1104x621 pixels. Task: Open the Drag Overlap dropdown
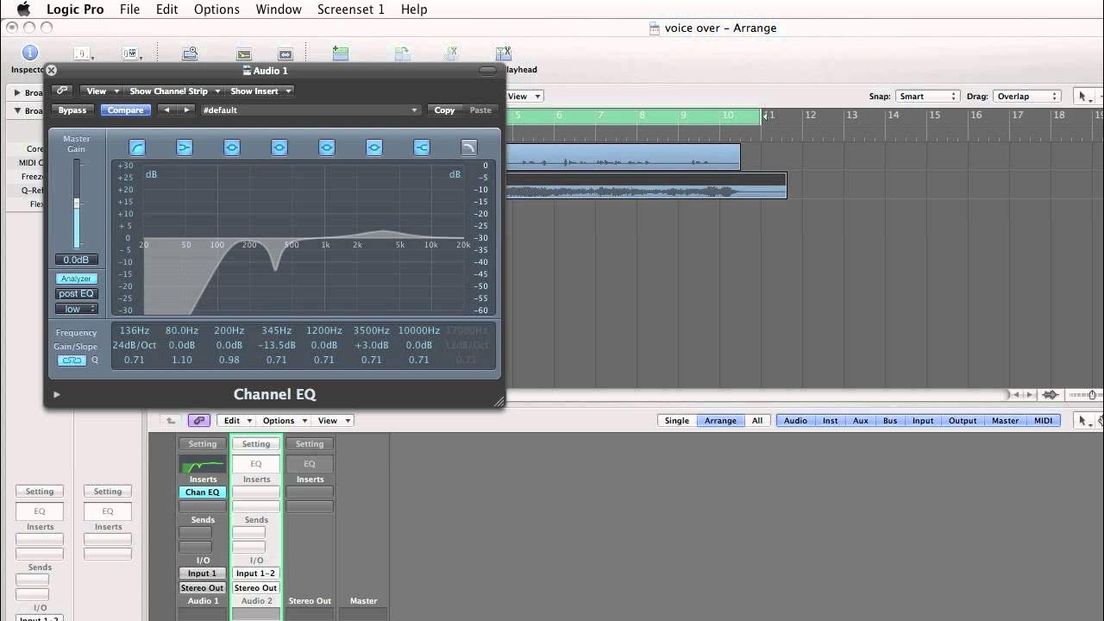click(x=1026, y=97)
